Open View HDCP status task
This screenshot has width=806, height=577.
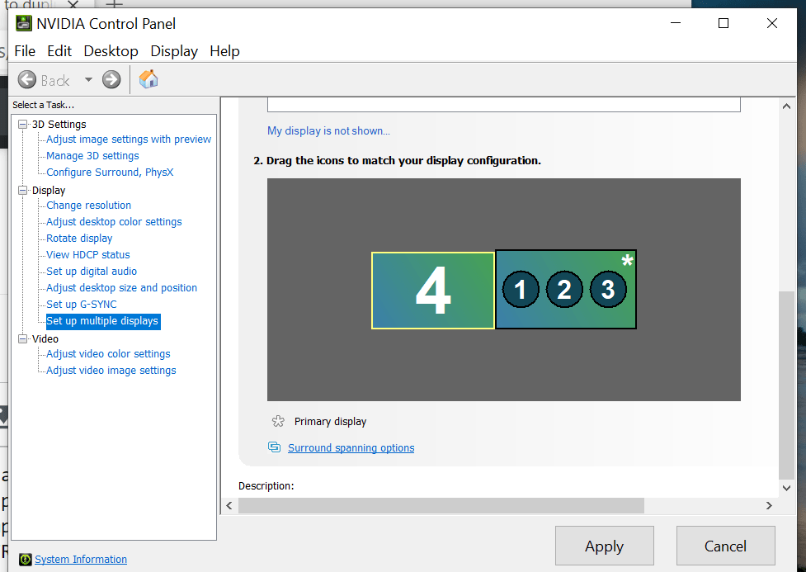88,254
